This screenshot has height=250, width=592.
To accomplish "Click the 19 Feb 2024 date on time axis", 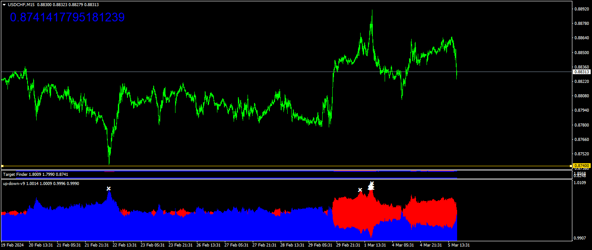I will click(14, 245).
